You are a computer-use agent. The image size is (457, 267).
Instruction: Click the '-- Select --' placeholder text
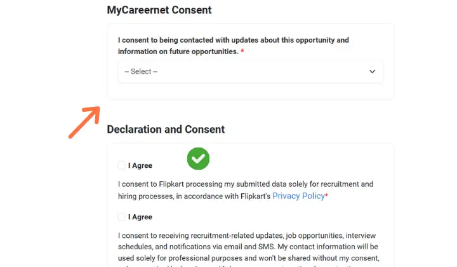pos(141,71)
